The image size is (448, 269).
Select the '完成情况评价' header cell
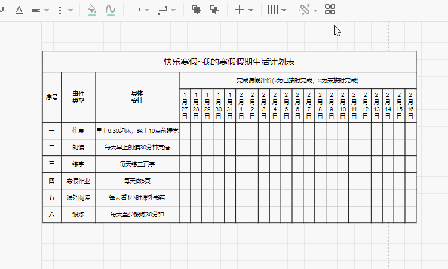pyautogui.click(x=297, y=81)
